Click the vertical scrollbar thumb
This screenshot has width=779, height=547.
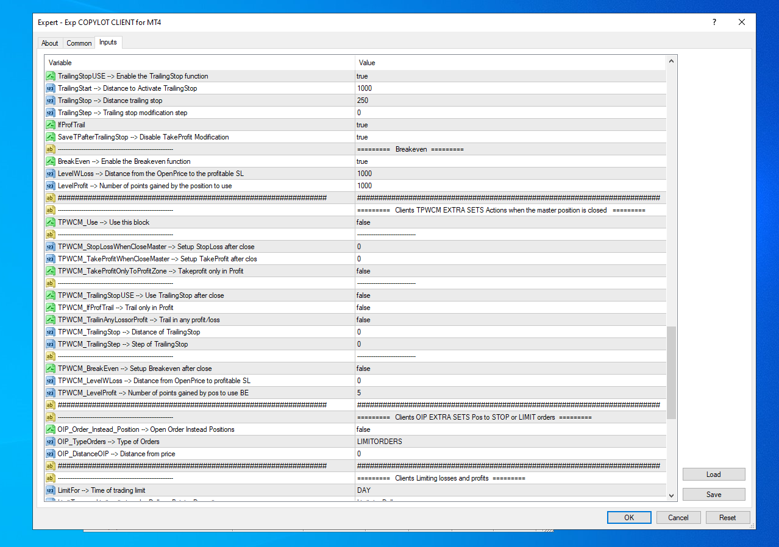(672, 373)
